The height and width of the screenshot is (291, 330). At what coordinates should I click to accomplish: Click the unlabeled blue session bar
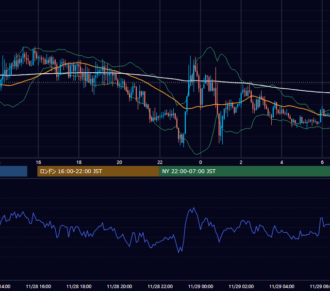pos(14,171)
